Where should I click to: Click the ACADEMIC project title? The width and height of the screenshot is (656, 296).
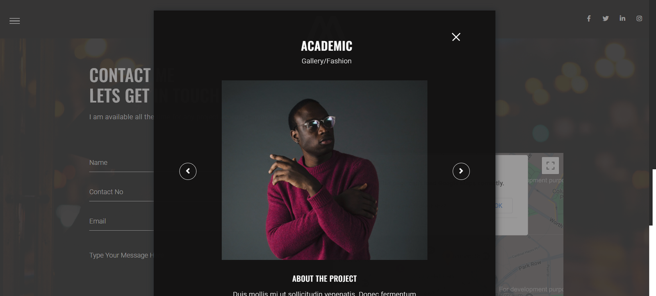pos(326,46)
